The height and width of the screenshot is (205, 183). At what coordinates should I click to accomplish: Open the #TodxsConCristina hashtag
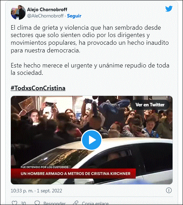(38, 88)
